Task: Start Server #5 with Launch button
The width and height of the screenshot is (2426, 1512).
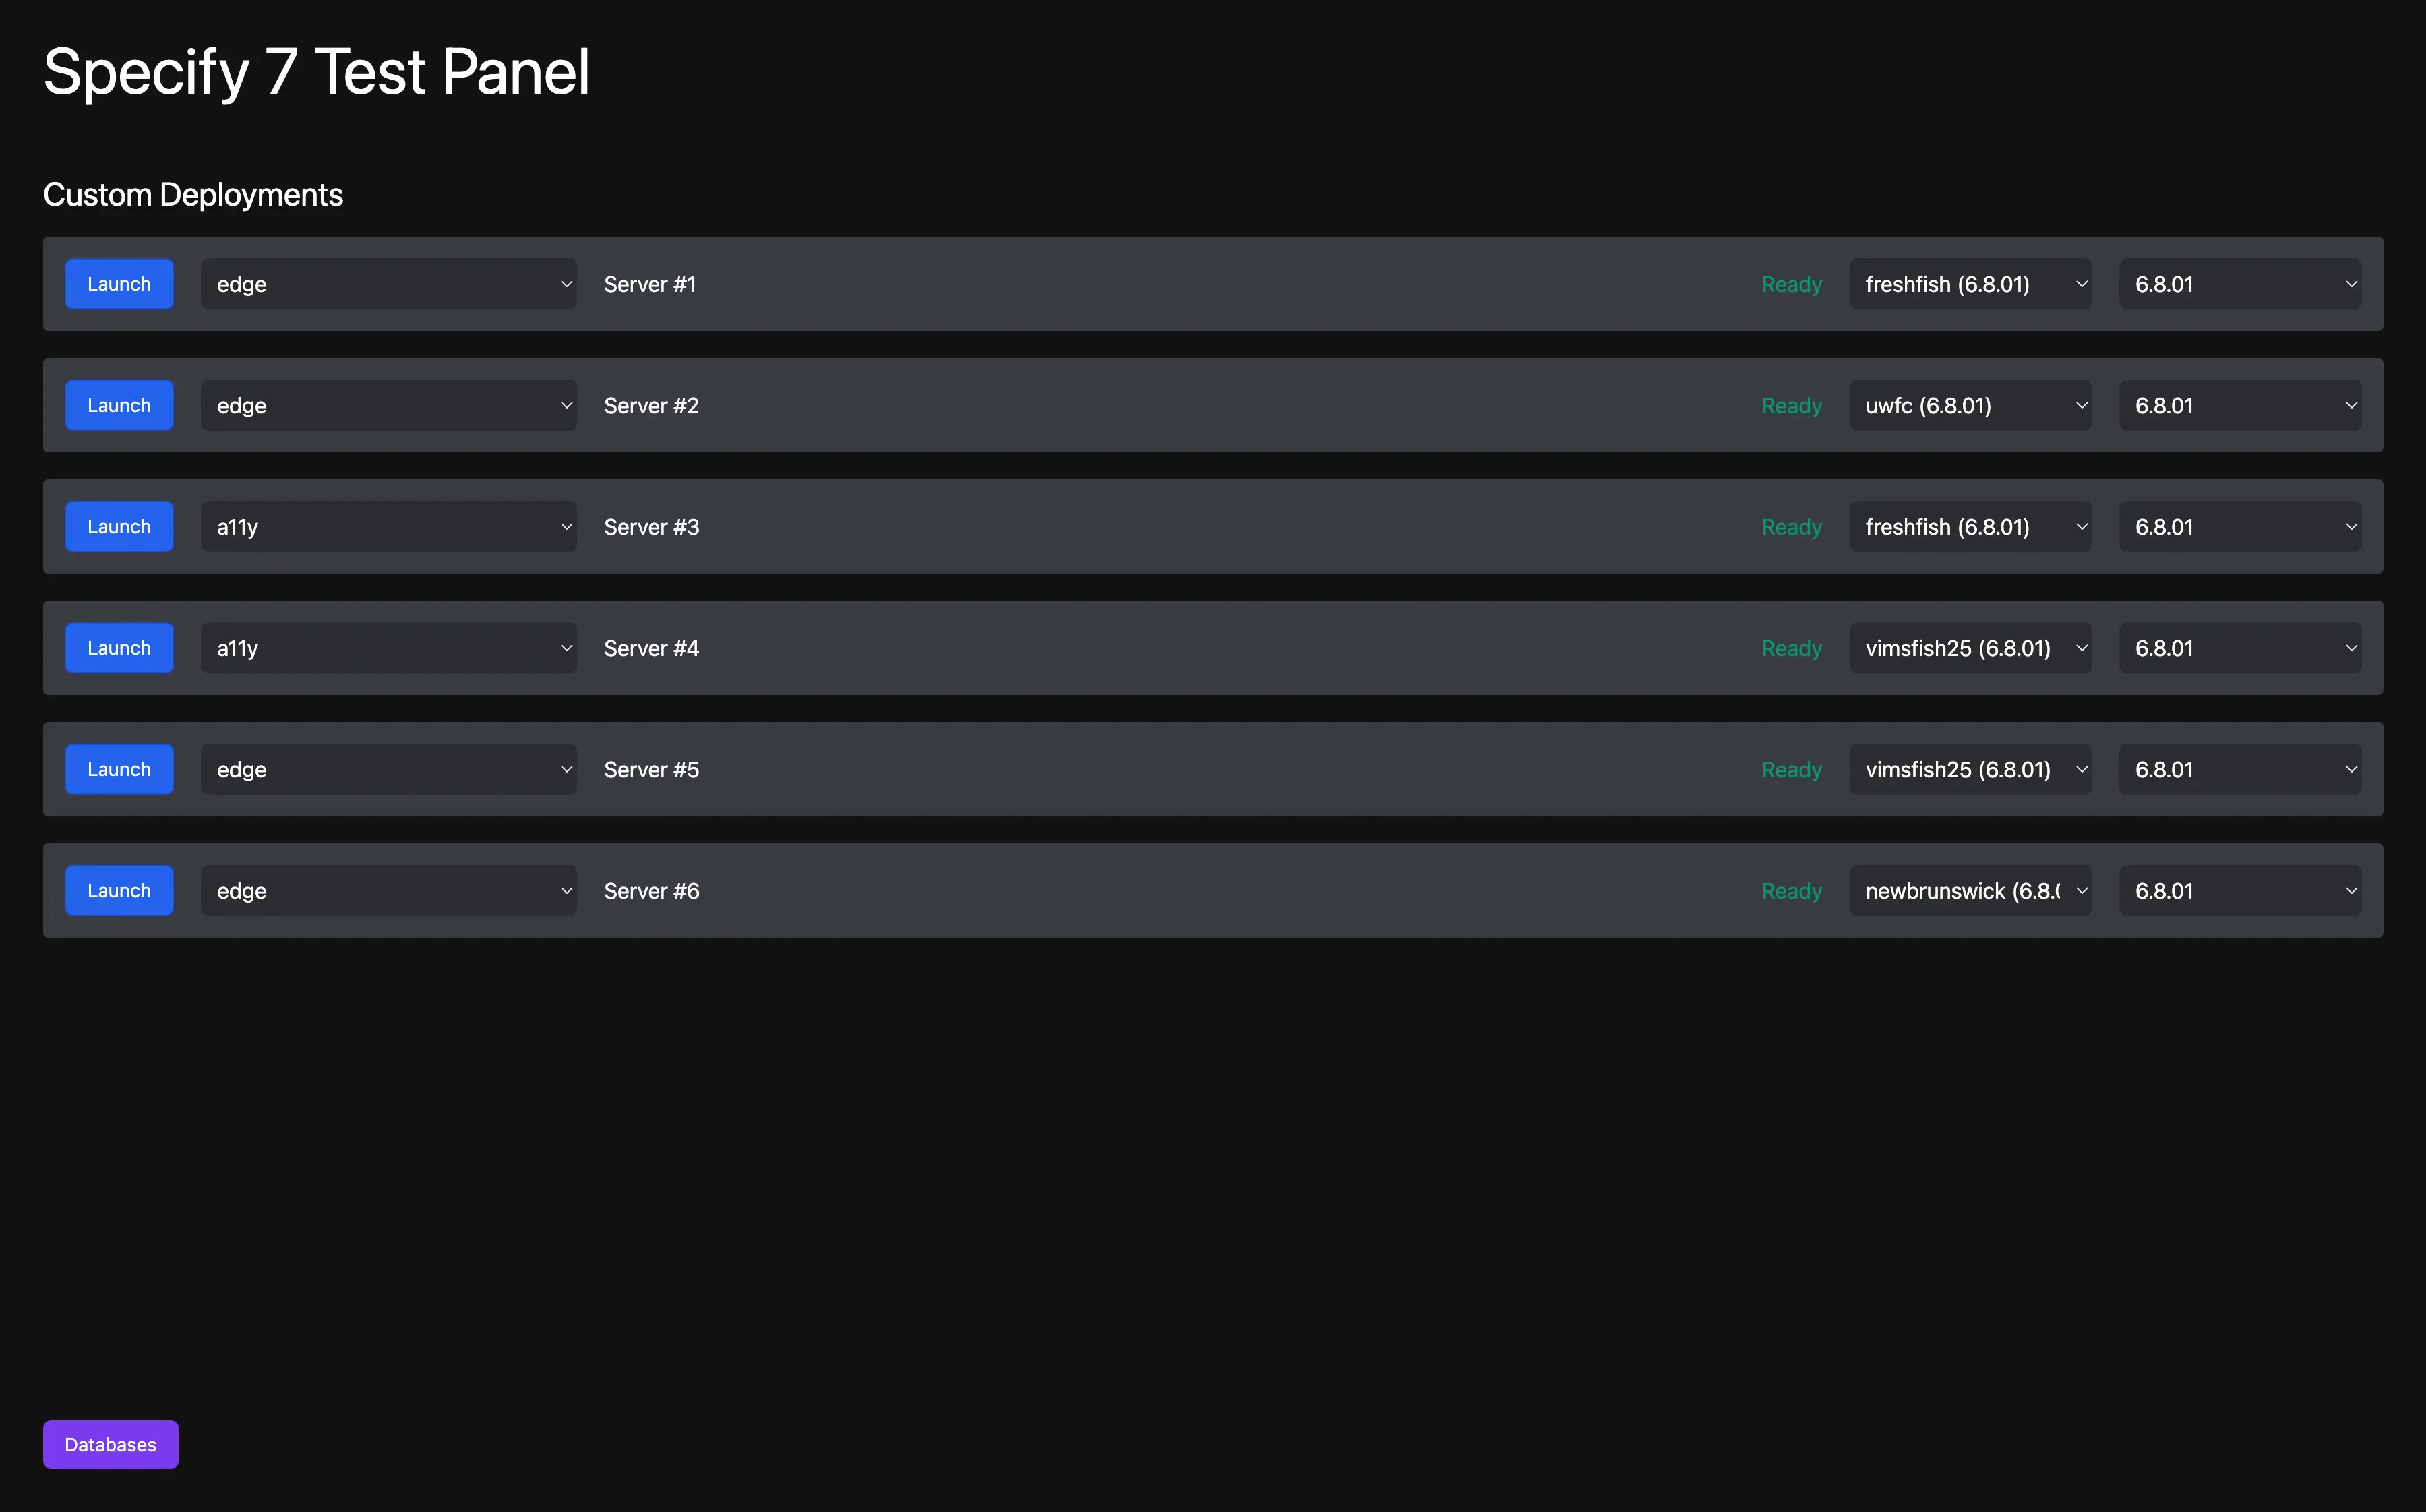Action: click(x=119, y=769)
